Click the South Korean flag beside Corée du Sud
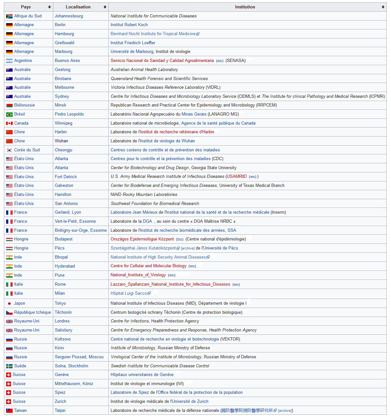Screen dimensions: 391x418 (x=9, y=150)
